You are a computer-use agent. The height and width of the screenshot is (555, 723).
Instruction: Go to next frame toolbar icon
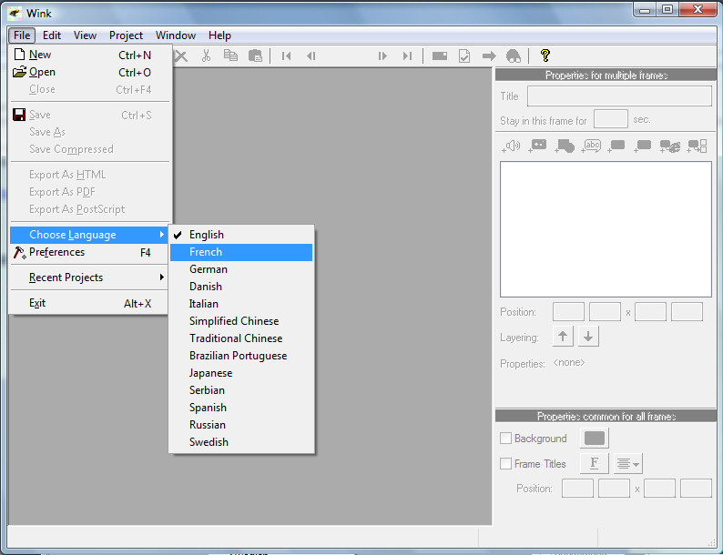[382, 56]
